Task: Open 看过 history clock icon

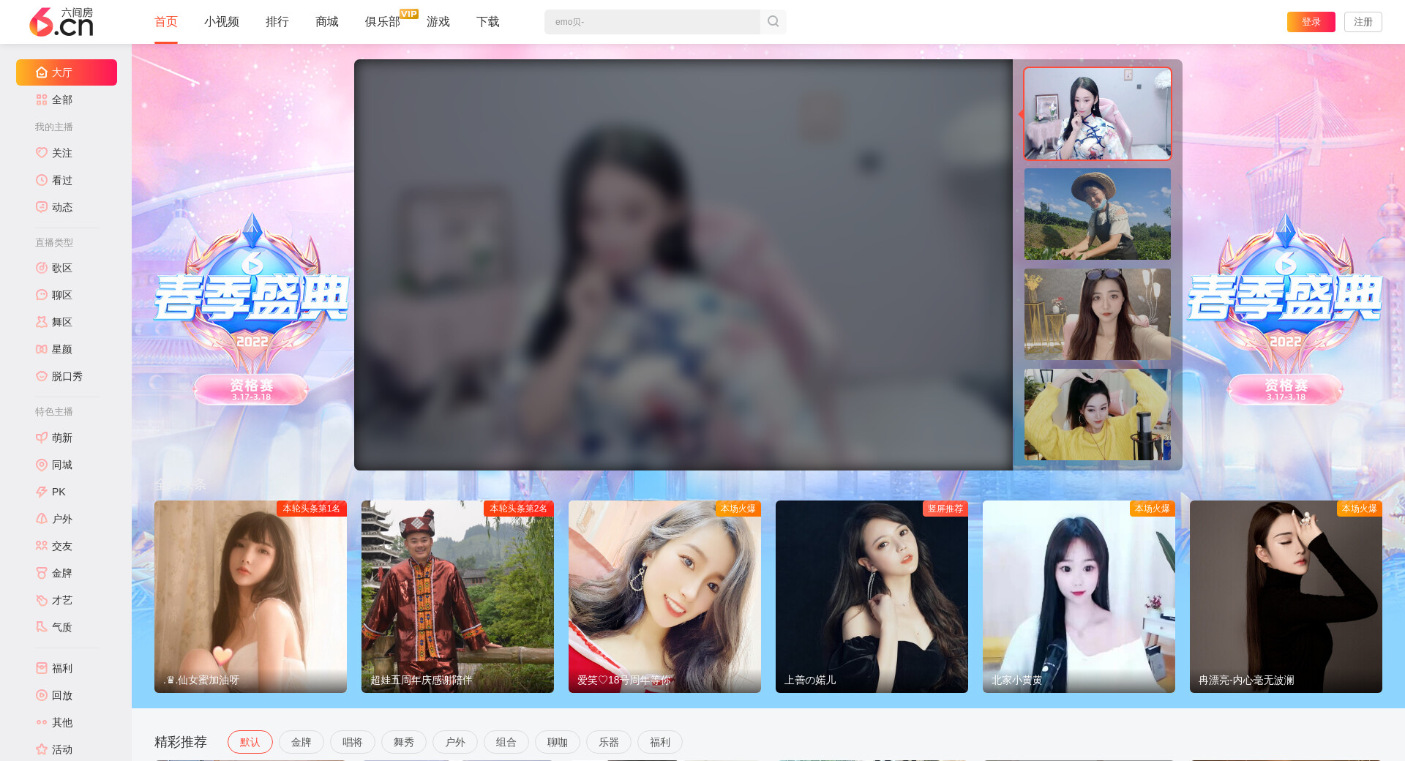Action: (x=42, y=180)
